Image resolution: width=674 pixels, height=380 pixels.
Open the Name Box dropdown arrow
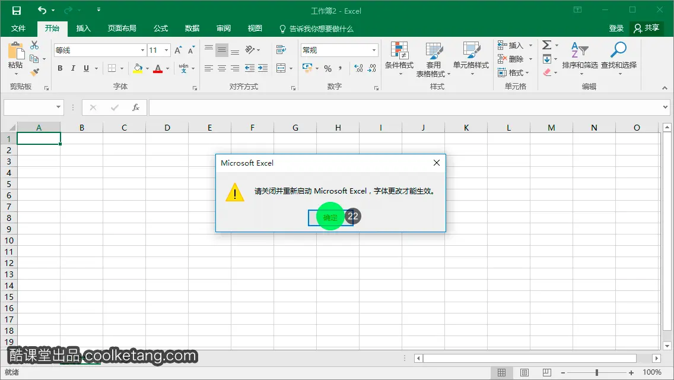click(58, 107)
